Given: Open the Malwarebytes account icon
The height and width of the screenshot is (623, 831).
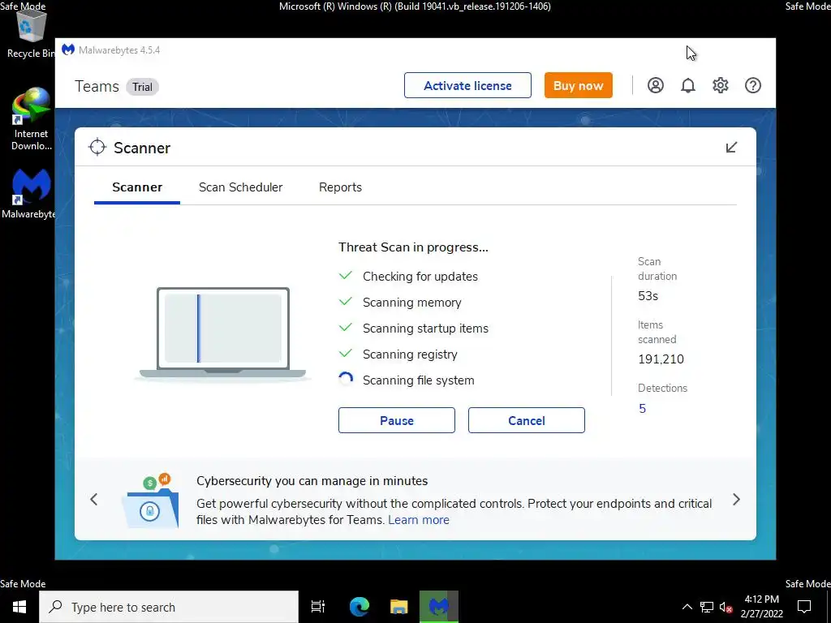Looking at the screenshot, I should 656,85.
